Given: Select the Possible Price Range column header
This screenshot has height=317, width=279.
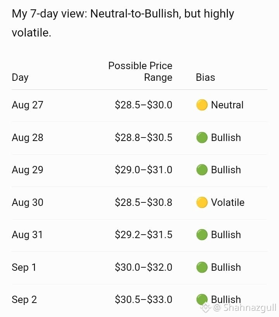Looking at the screenshot, I should point(140,71).
